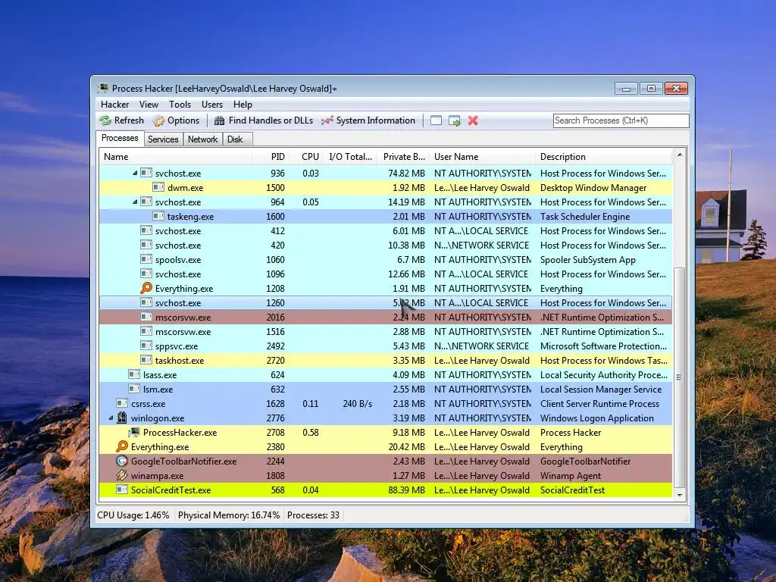Click the SocialCreditTest.exe process icon

coord(122,490)
